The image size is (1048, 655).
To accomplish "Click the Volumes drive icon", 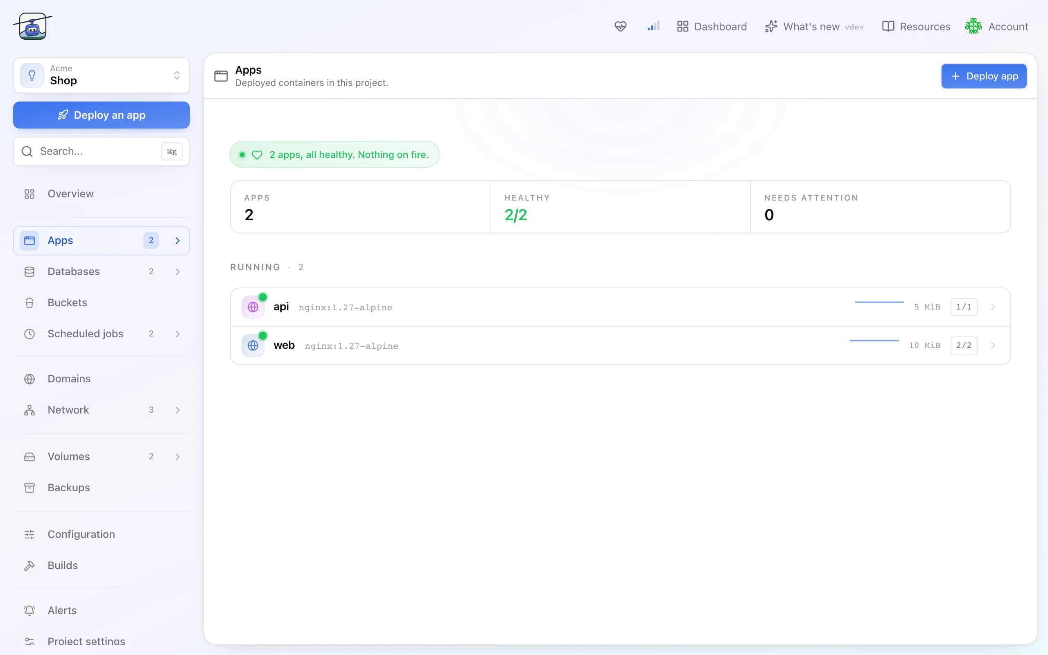I will pyautogui.click(x=29, y=456).
